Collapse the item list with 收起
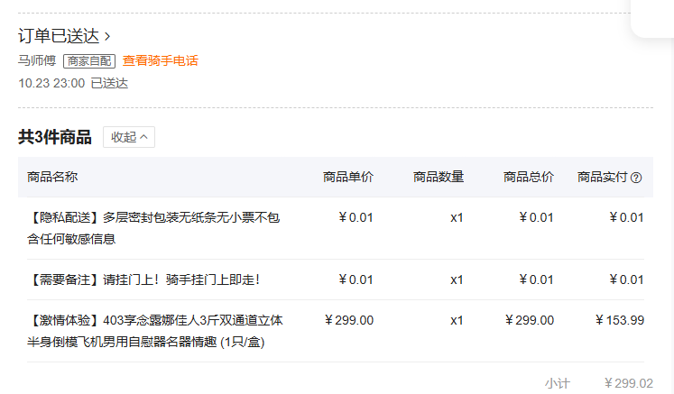This screenshot has width=674, height=394. coord(129,137)
